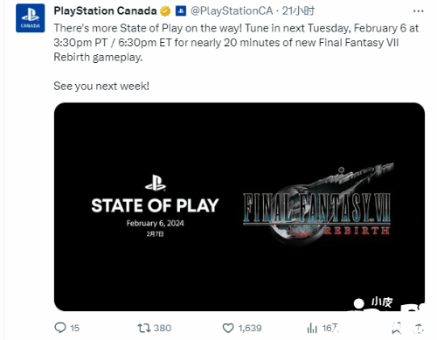The height and width of the screenshot is (340, 437).
Task: Open the three-dot more options menu
Action: 418,11
